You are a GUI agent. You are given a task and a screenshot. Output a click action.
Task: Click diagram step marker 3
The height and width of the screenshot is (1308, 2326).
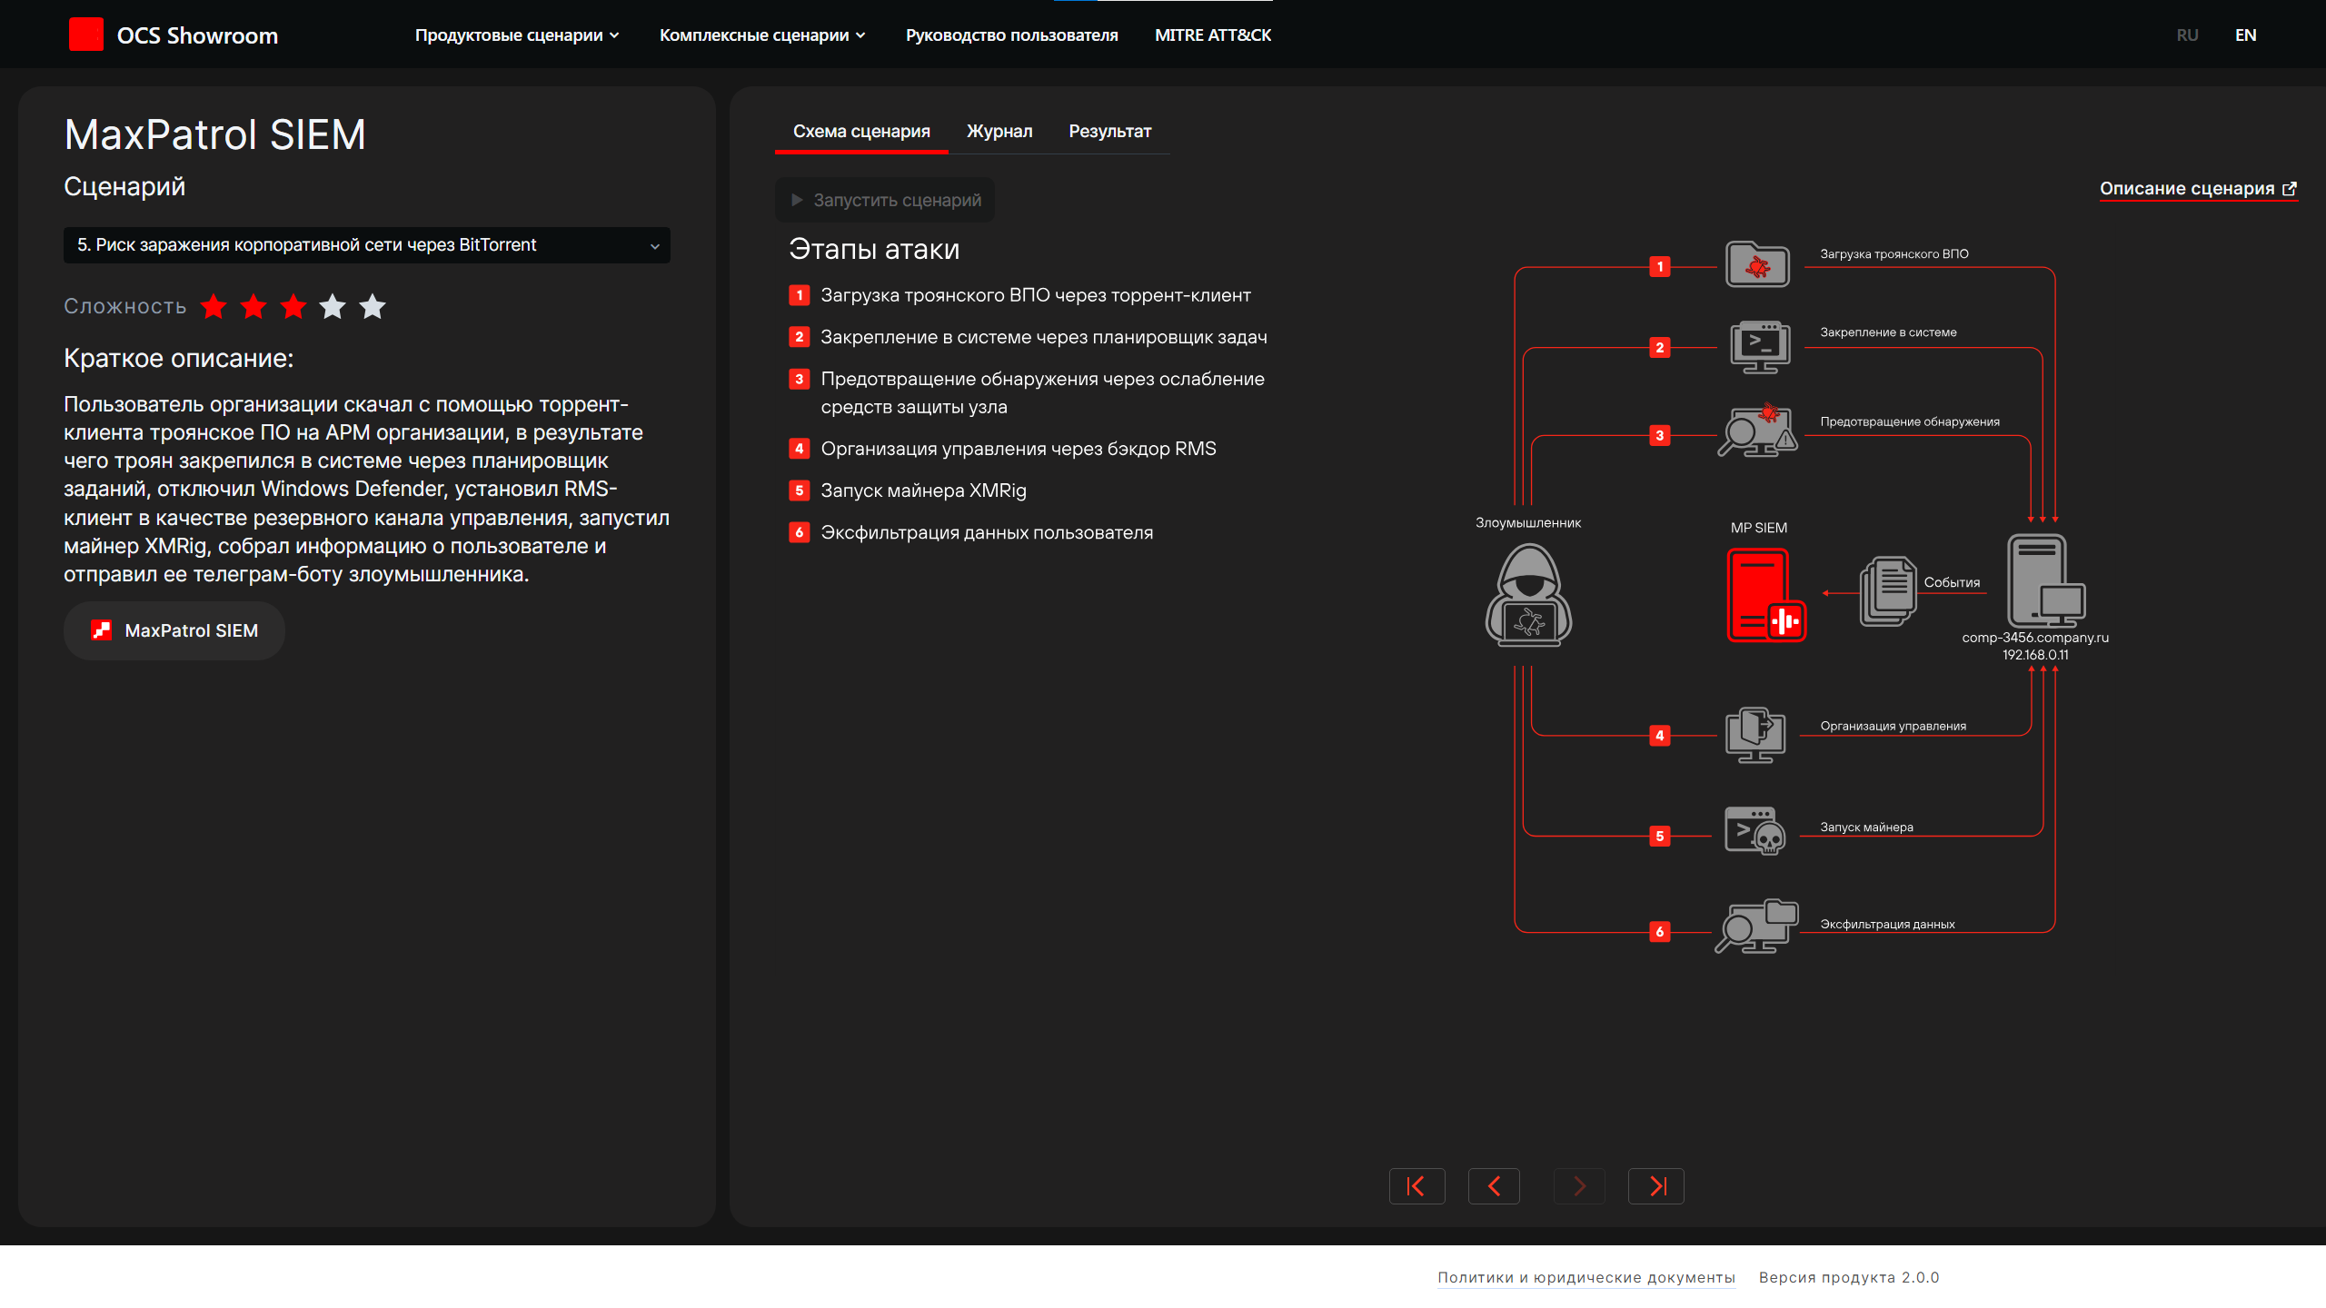click(1660, 436)
